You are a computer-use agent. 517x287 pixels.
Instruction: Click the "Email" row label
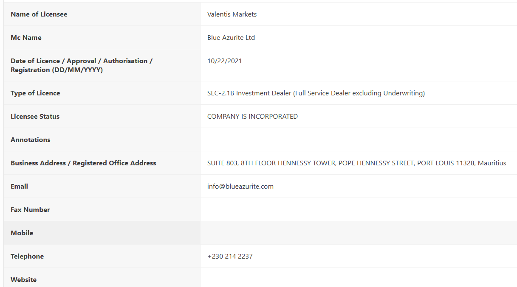(19, 187)
